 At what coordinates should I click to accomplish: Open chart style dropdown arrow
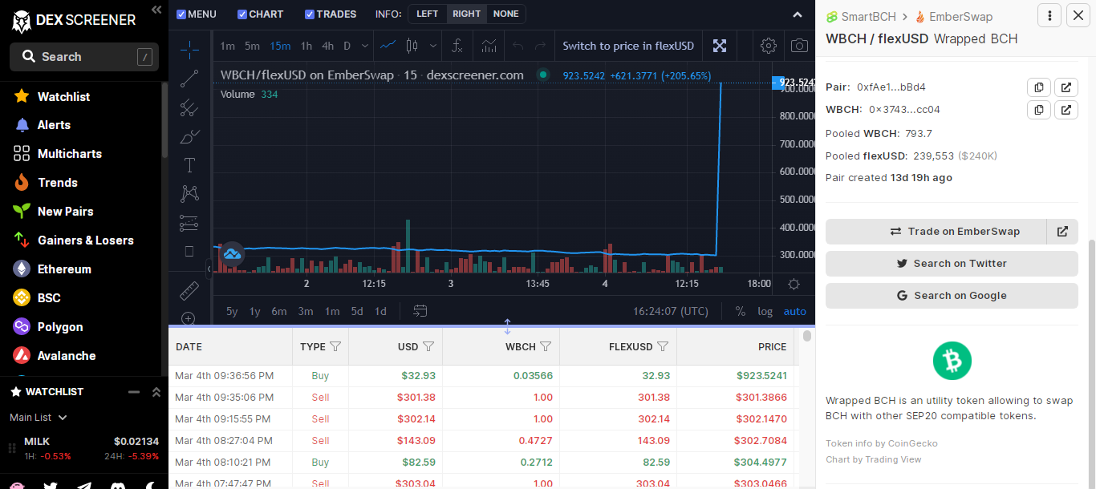(433, 46)
